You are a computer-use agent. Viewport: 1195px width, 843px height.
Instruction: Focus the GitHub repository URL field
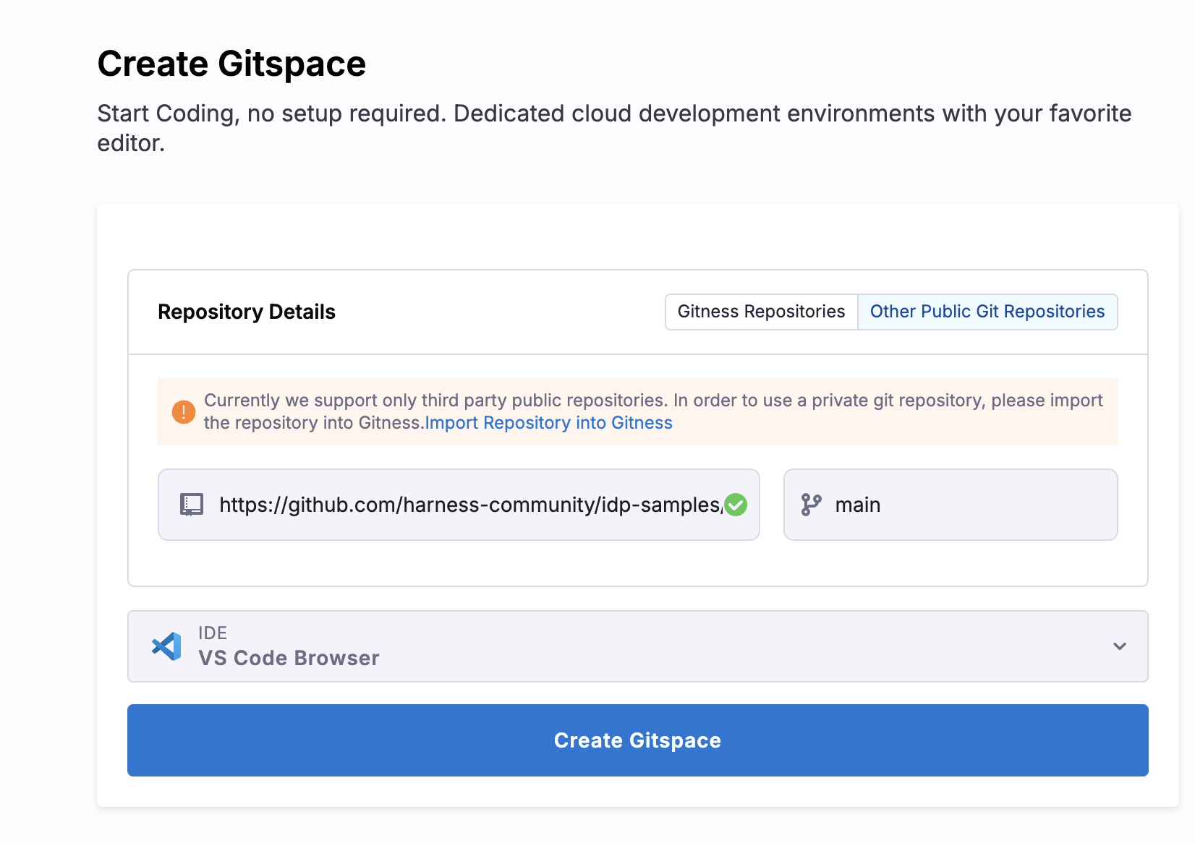(x=469, y=505)
